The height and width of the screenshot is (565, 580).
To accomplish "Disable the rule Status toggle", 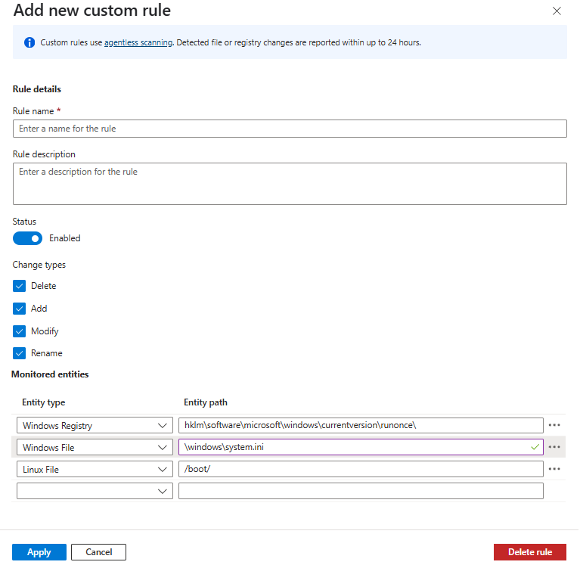I will click(x=28, y=238).
